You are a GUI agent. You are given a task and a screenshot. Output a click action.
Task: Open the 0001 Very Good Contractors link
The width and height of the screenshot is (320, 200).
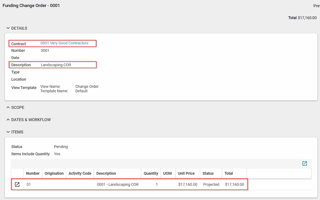64,43
